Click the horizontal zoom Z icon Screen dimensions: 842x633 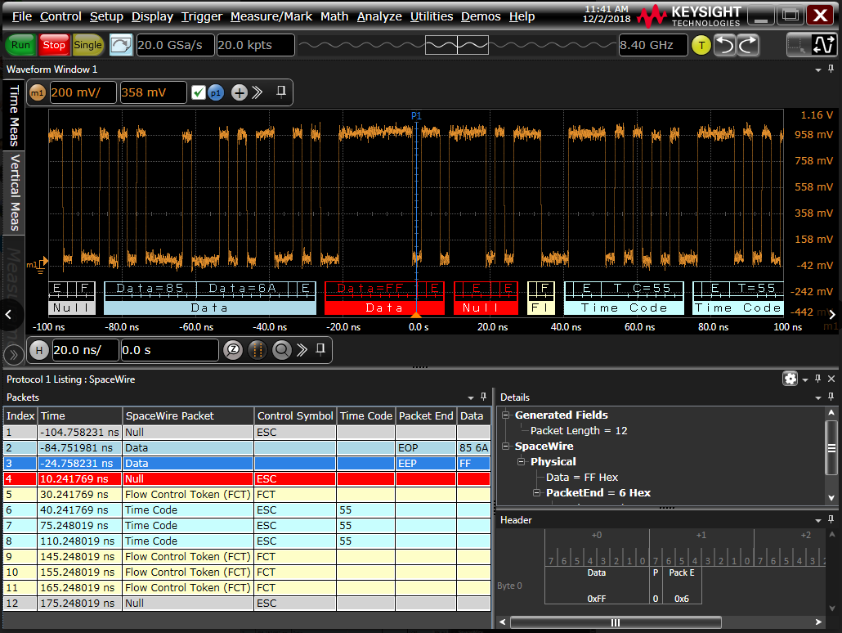233,350
